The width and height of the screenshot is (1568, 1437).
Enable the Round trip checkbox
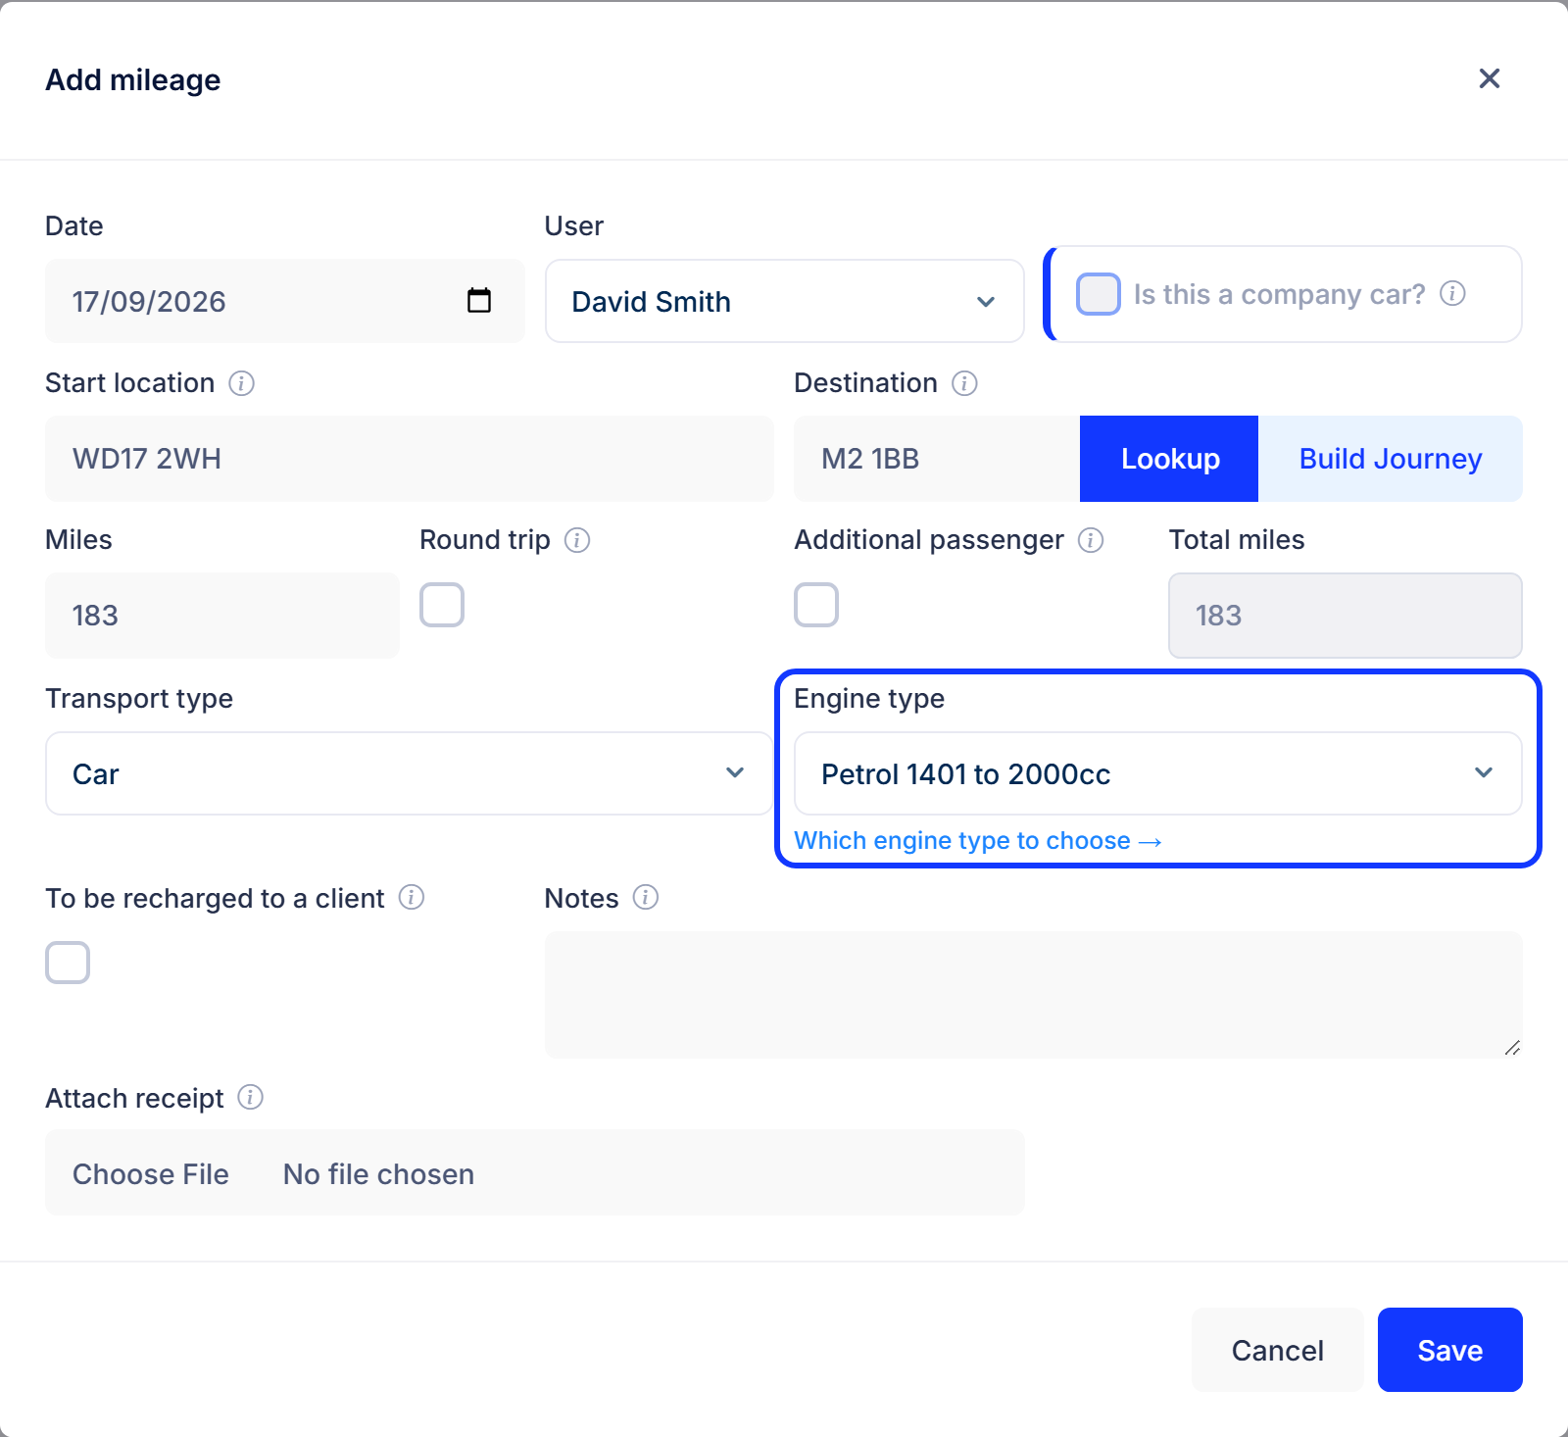tap(441, 605)
